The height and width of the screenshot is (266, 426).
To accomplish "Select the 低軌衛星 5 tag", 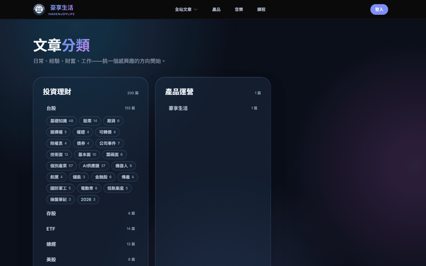I will (x=117, y=188).
